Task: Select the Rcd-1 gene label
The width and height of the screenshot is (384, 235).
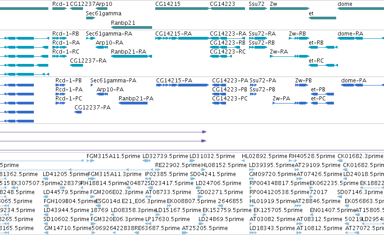Action: [60, 4]
